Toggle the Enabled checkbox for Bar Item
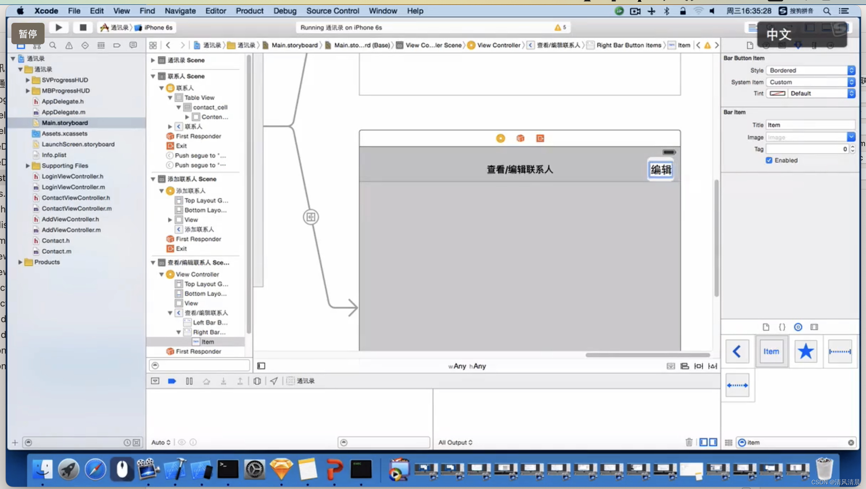866x489 pixels. (770, 160)
